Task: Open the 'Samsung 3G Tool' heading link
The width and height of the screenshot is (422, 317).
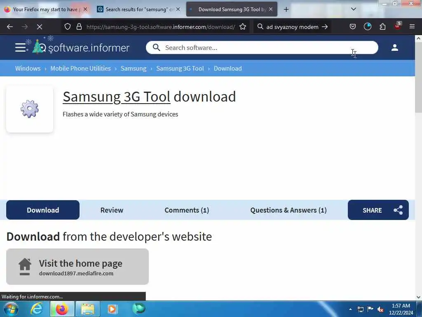Action: pyautogui.click(x=117, y=97)
